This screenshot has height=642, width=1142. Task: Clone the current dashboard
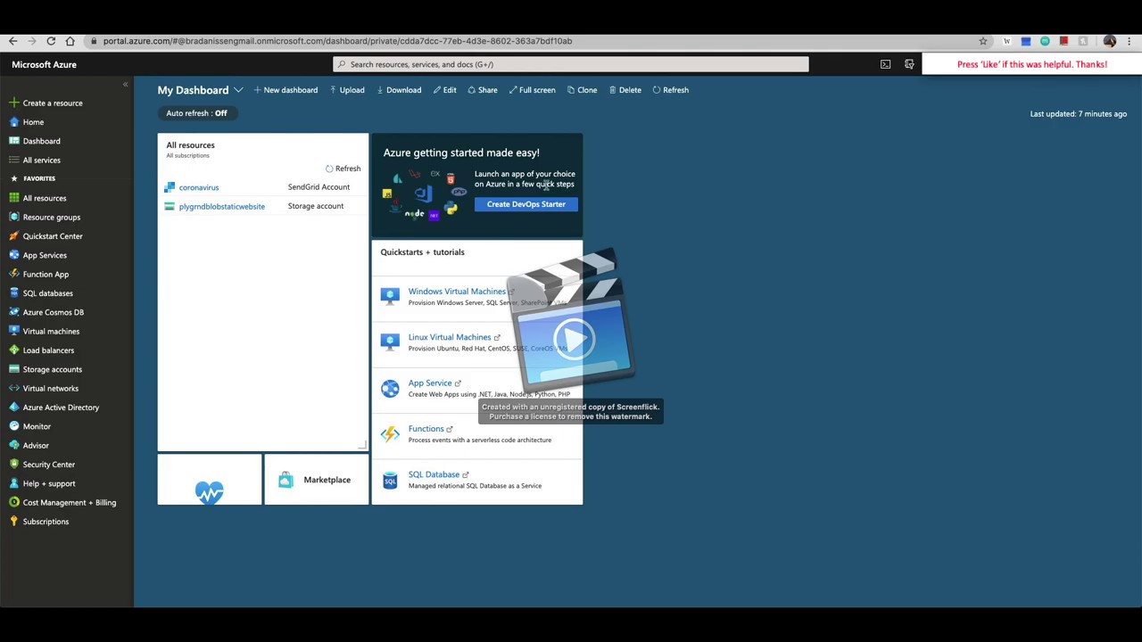[583, 90]
